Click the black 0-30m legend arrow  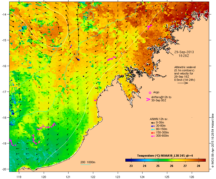point(153,123)
